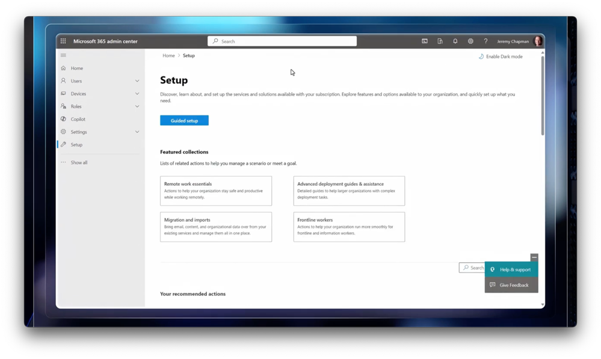Click Show all in the navigation pane
The width and height of the screenshot is (601, 359).
point(79,162)
